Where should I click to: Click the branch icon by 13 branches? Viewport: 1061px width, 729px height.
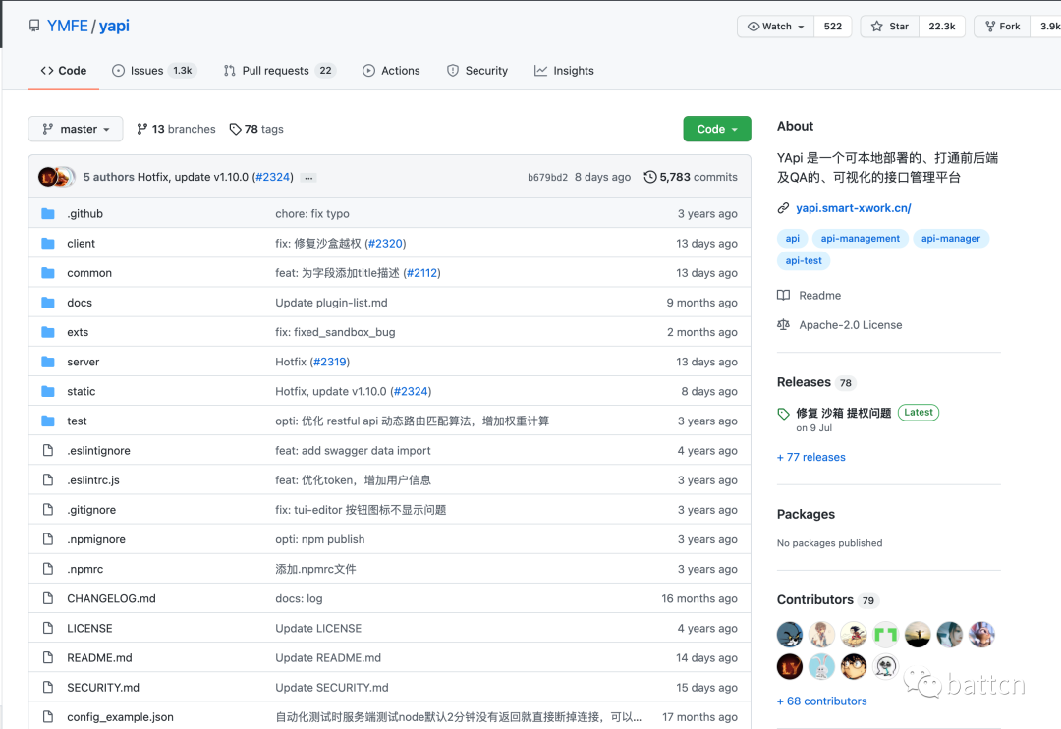[142, 129]
